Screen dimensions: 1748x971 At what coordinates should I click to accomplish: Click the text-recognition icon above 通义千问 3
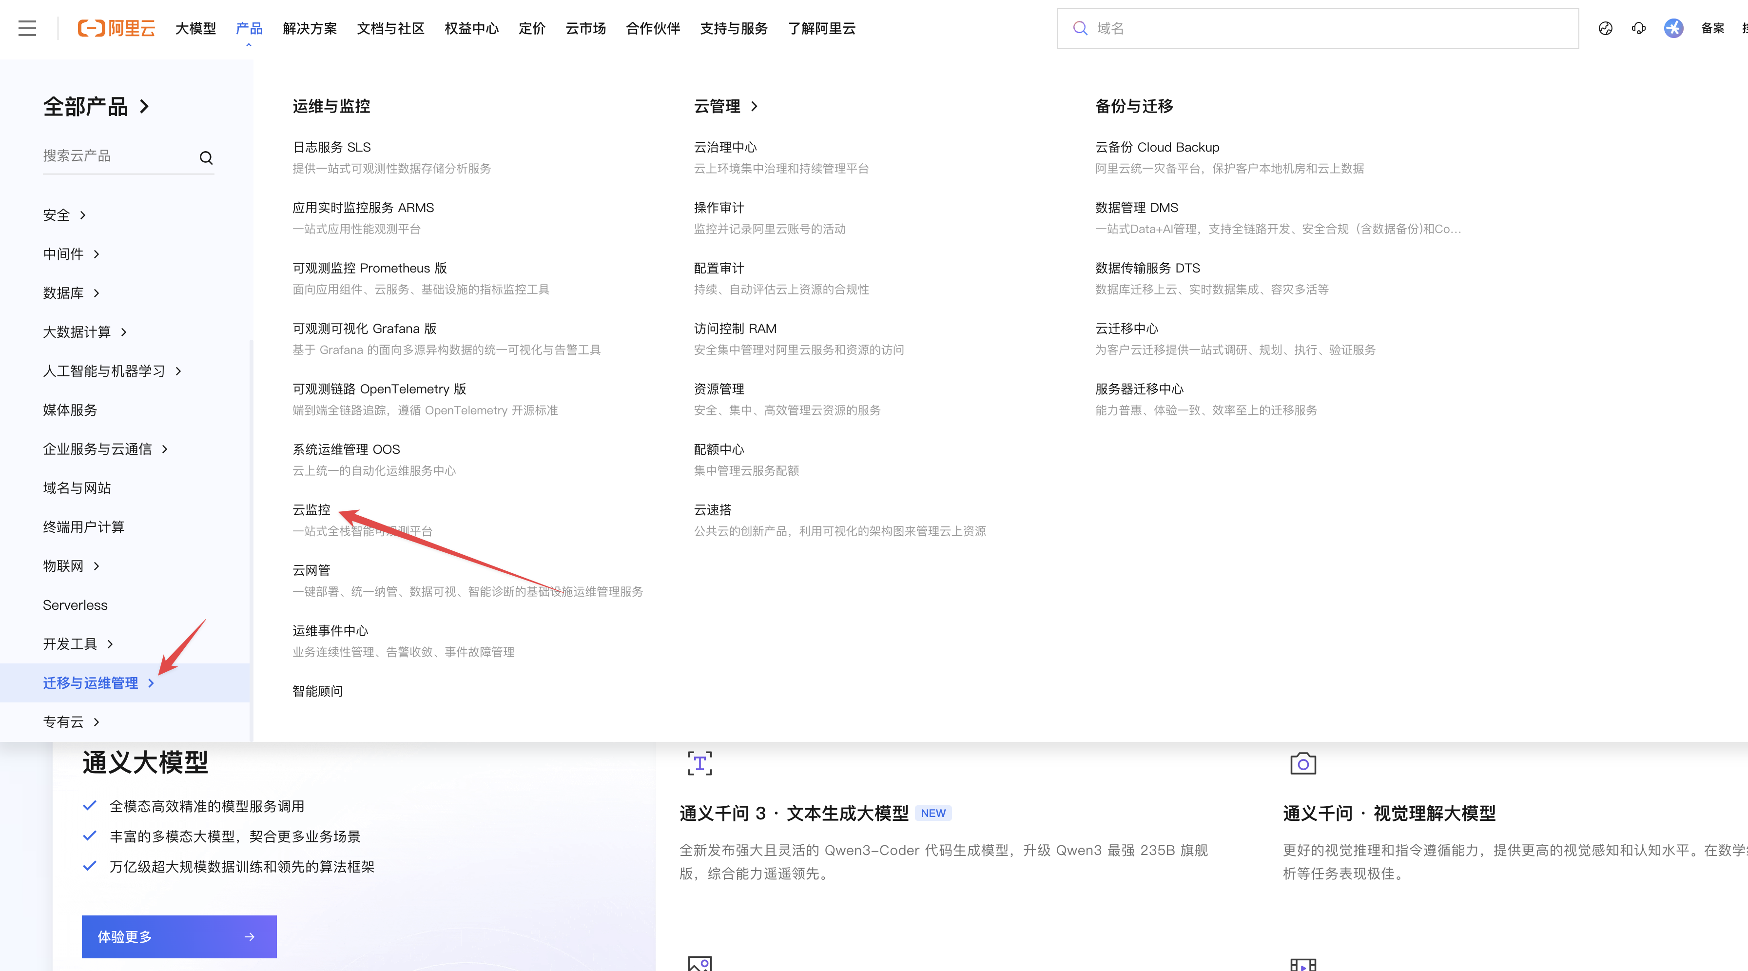(x=699, y=763)
